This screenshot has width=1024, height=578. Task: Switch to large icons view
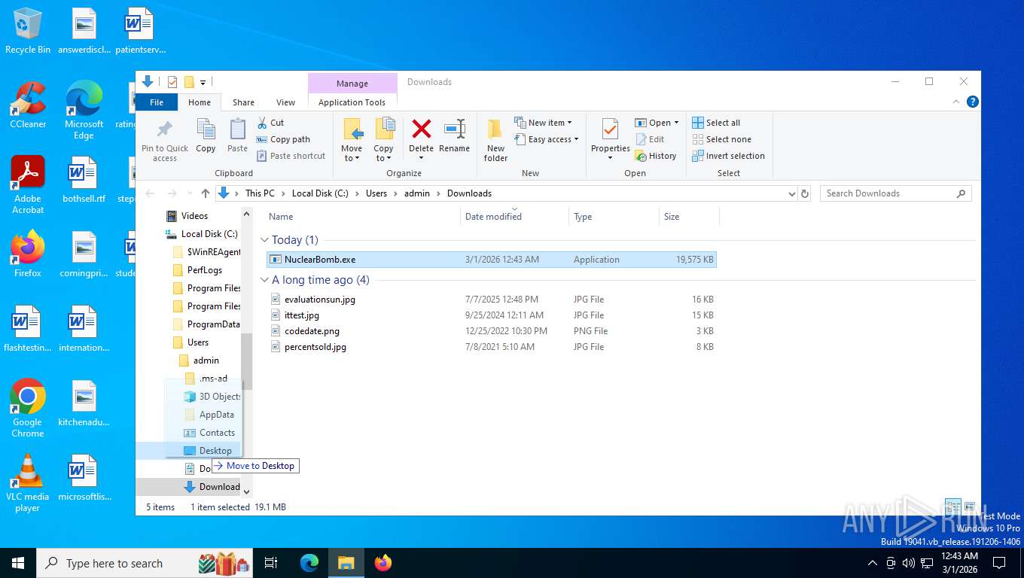point(970,507)
